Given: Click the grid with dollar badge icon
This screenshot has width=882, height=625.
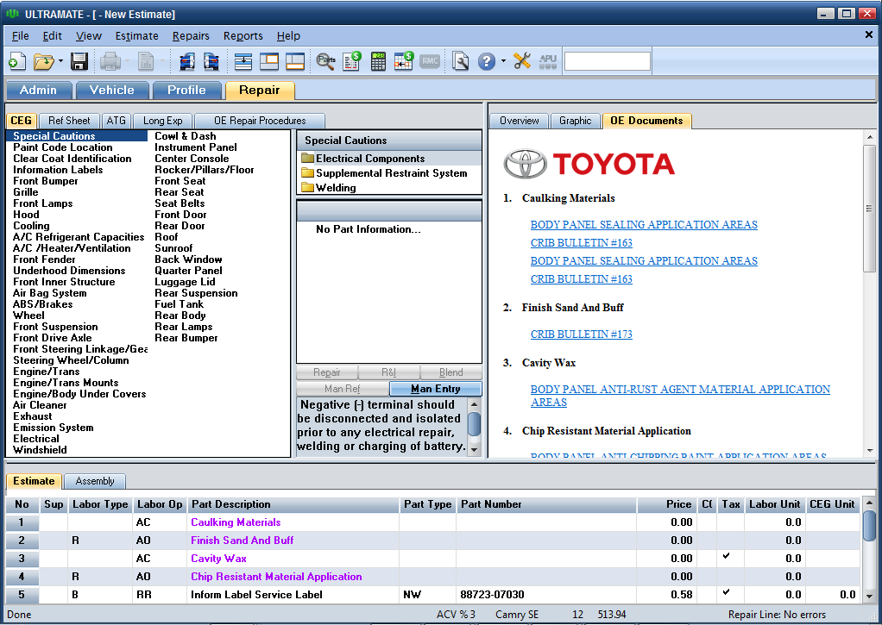Looking at the screenshot, I should (x=403, y=60).
